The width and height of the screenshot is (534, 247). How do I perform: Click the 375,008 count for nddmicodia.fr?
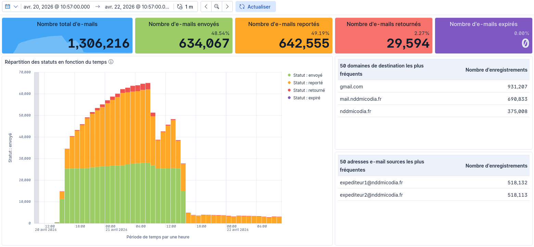pos(517,111)
